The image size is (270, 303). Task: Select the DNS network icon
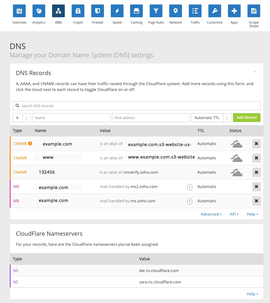click(x=58, y=11)
